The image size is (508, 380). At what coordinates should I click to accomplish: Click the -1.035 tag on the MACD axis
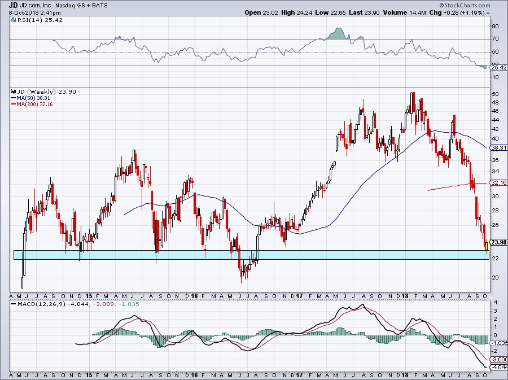click(x=499, y=343)
